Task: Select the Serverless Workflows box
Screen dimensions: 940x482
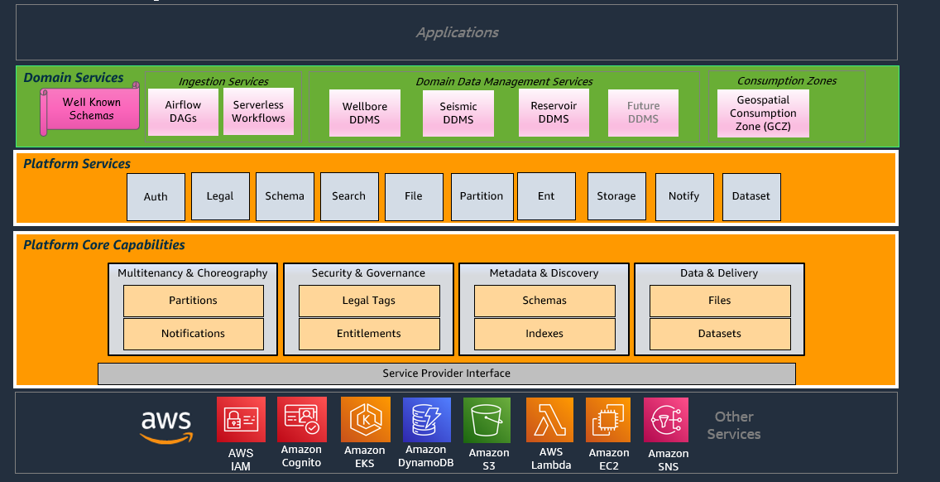Action: coord(258,112)
